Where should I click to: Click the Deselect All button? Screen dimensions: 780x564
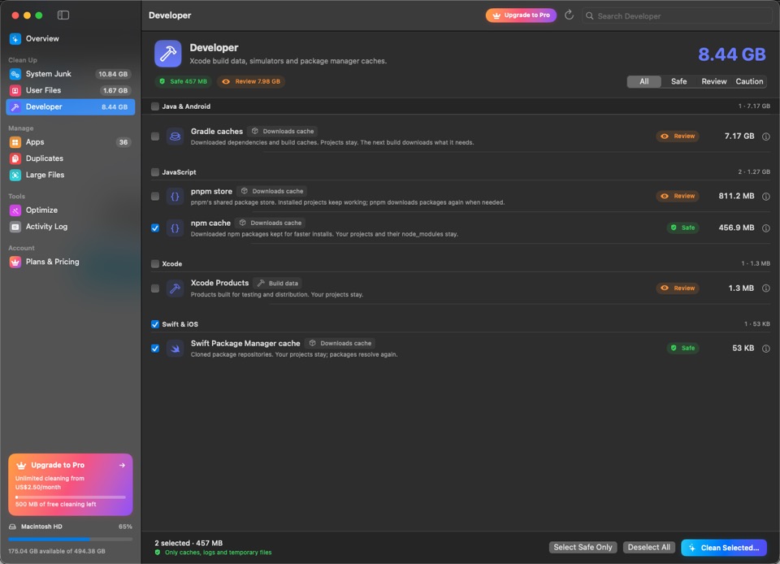648,547
